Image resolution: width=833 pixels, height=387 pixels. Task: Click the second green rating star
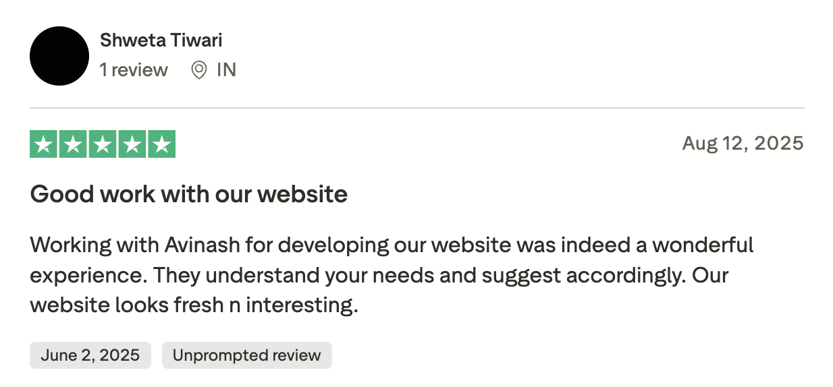[73, 144]
